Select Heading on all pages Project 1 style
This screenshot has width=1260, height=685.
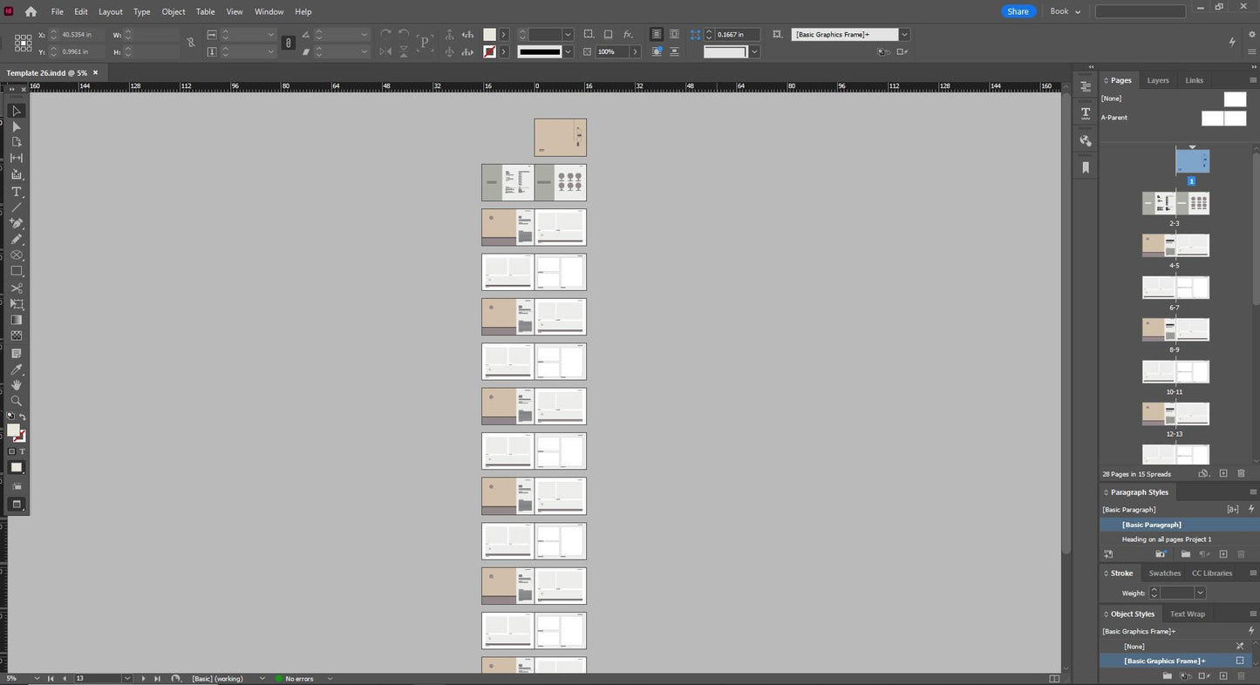coord(1166,539)
